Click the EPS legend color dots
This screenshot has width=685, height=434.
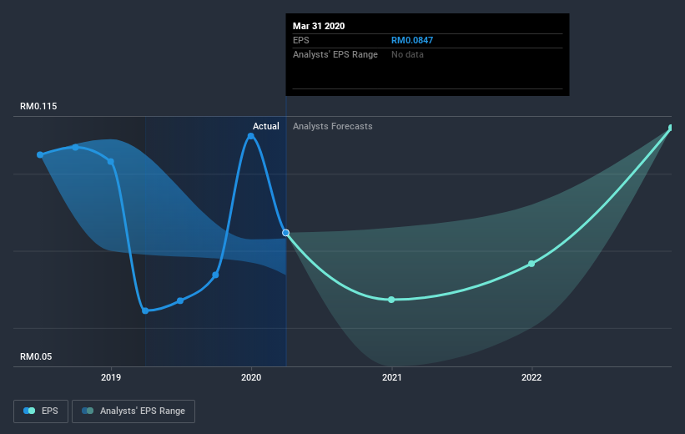[x=28, y=411]
